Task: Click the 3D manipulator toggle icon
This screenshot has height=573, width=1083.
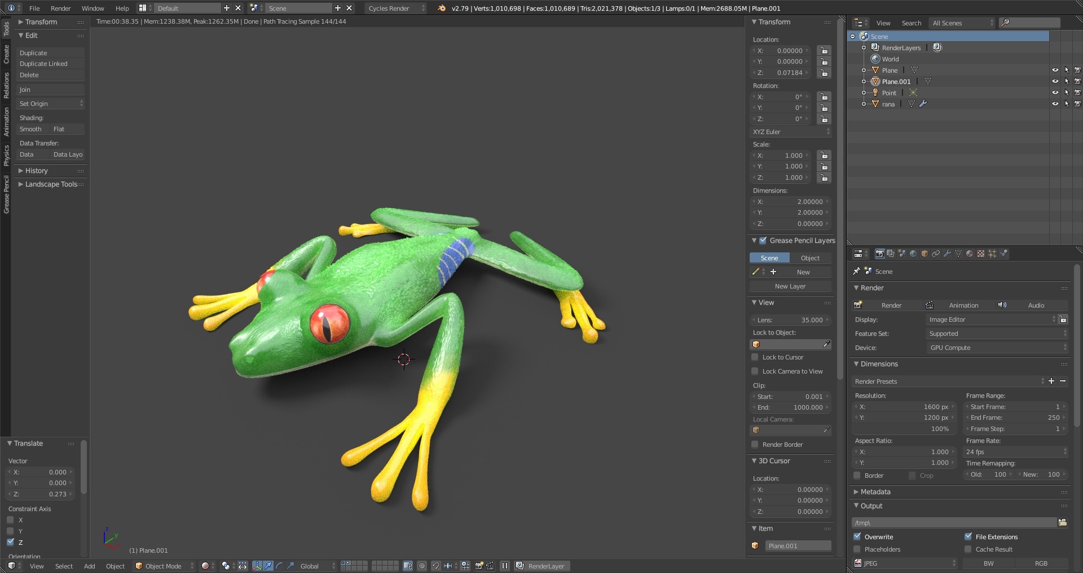Action: 257,566
